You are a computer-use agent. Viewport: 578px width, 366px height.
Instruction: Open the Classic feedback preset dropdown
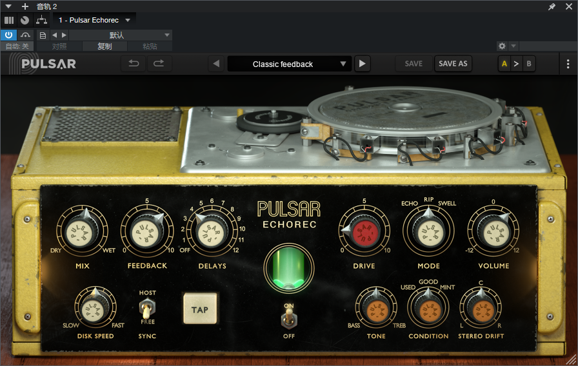288,64
